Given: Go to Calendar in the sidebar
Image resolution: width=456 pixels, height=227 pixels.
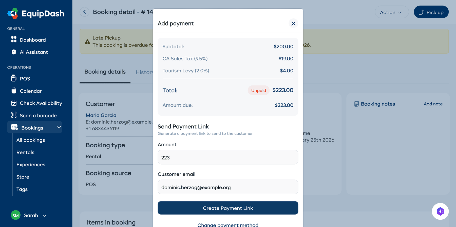Looking at the screenshot, I should (31, 91).
